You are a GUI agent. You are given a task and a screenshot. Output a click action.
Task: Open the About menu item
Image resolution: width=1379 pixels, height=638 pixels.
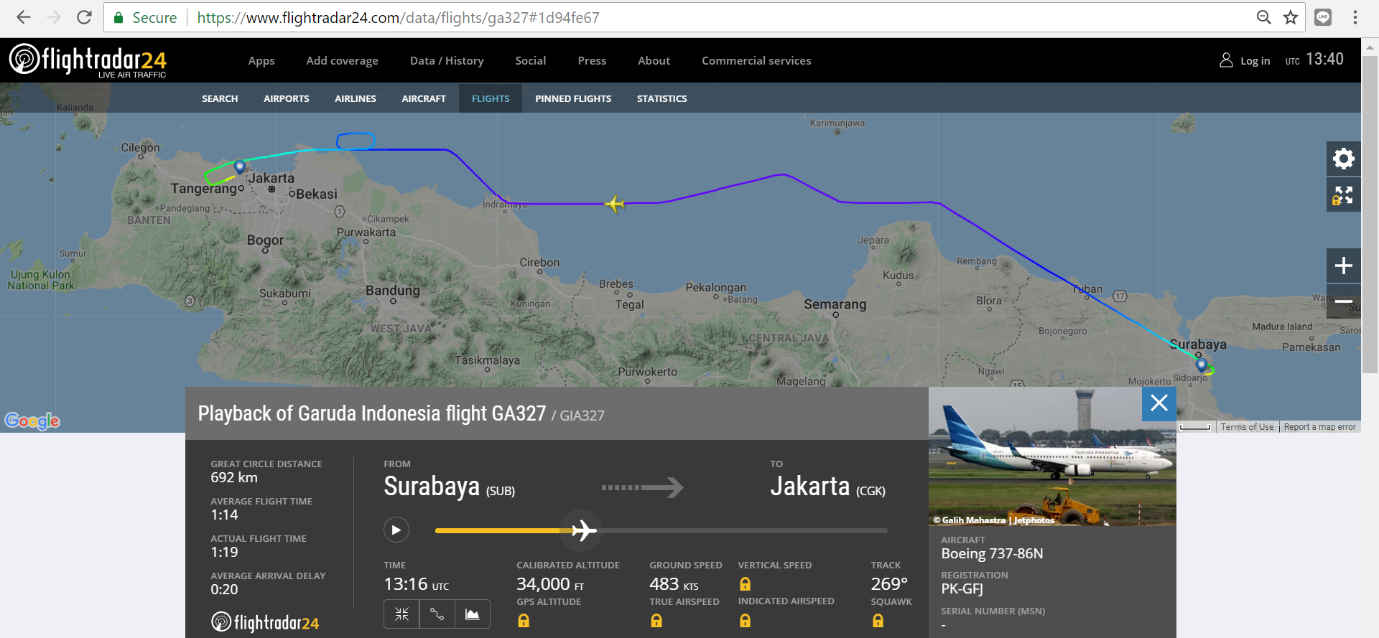pos(654,61)
